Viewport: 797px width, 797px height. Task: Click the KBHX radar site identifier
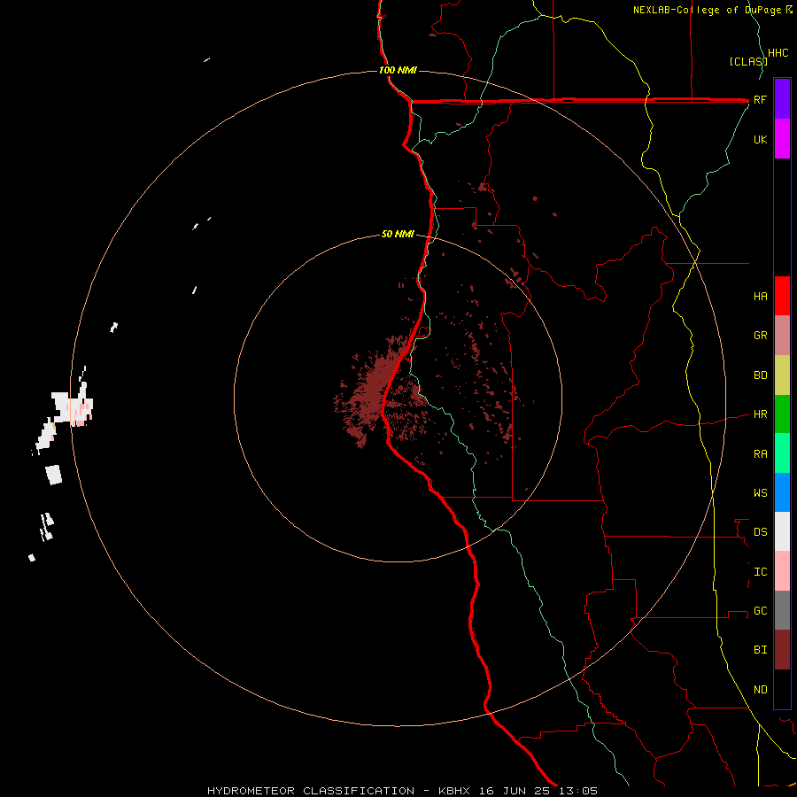[455, 791]
